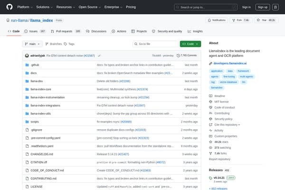This screenshot has width=285, height=190.
Task: Expand Cite this repository dropdown
Action: (227, 125)
